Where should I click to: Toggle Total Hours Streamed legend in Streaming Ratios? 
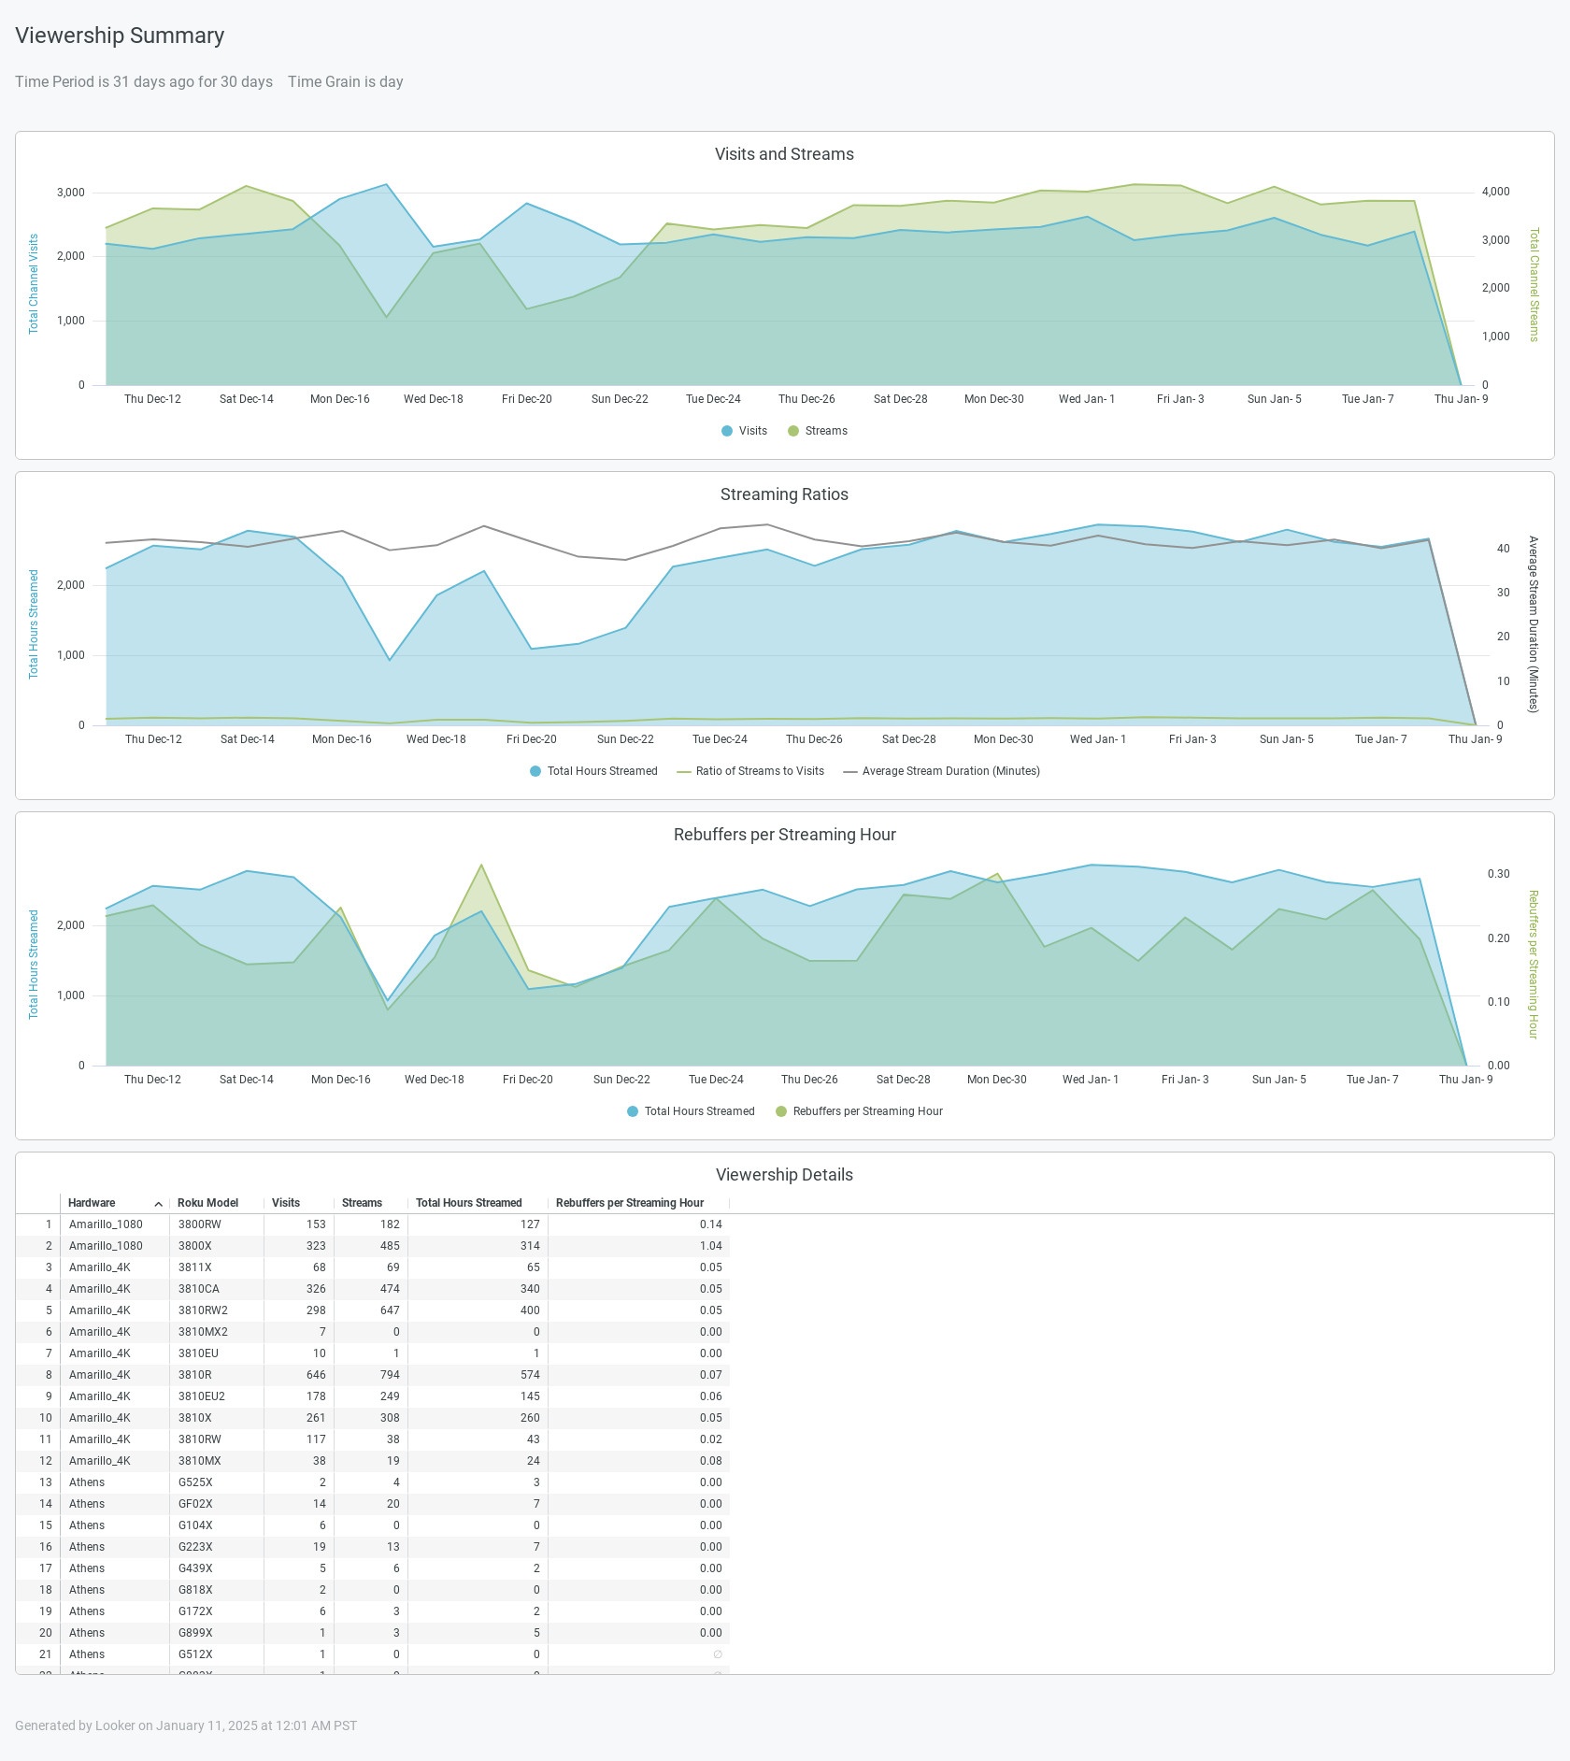tap(593, 771)
